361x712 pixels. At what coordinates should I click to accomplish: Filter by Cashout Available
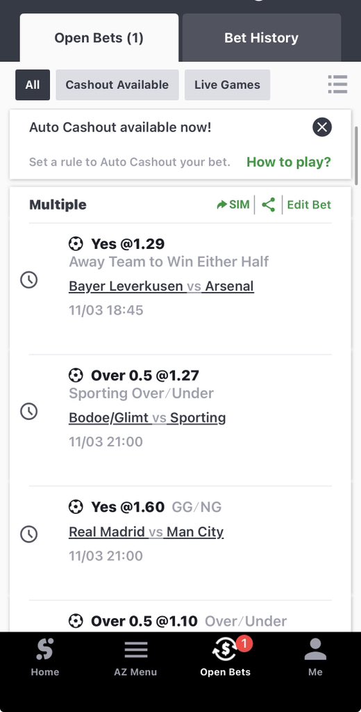point(117,85)
